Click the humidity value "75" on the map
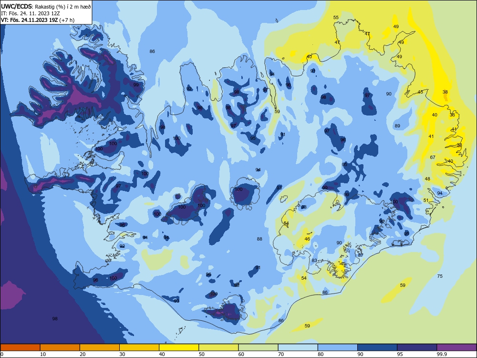The height and width of the screenshot is (358, 477). click(440, 276)
